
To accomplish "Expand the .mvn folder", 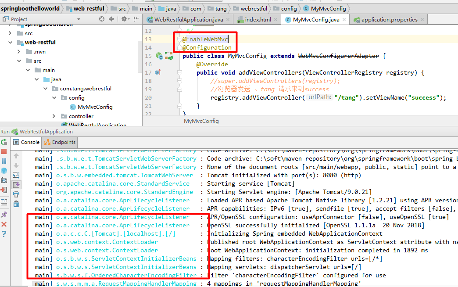I will (x=19, y=52).
